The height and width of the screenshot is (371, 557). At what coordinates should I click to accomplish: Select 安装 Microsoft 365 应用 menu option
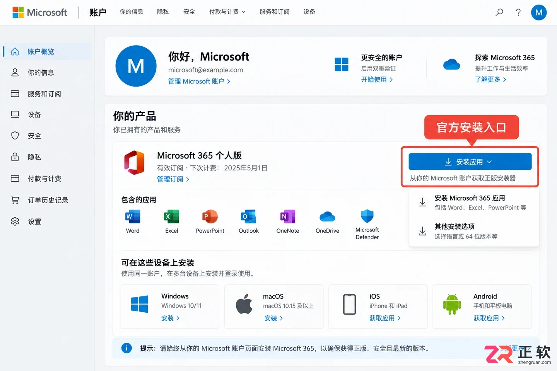(474, 203)
